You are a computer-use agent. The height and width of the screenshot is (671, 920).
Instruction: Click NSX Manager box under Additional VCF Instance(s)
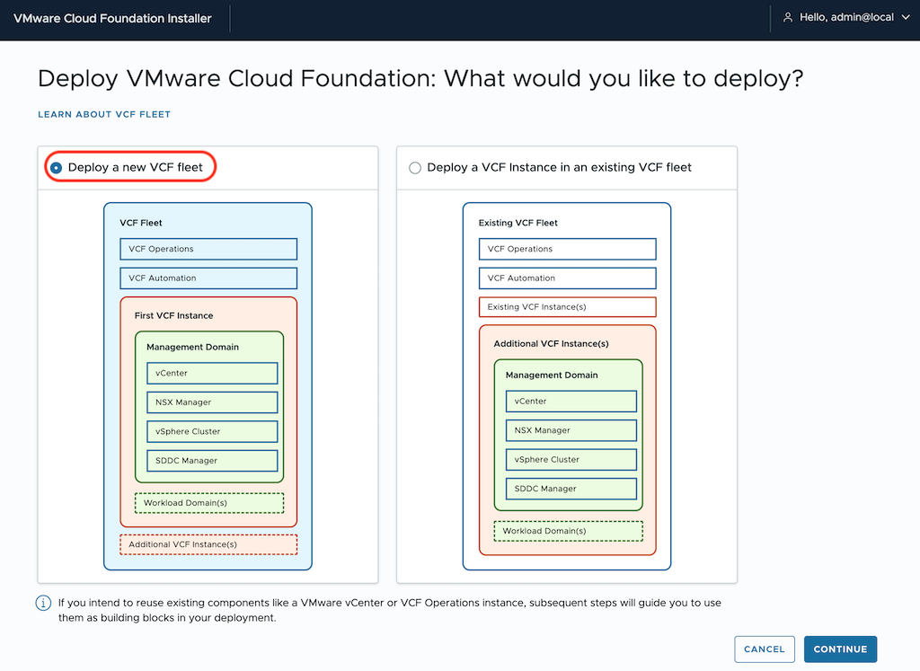pos(571,430)
